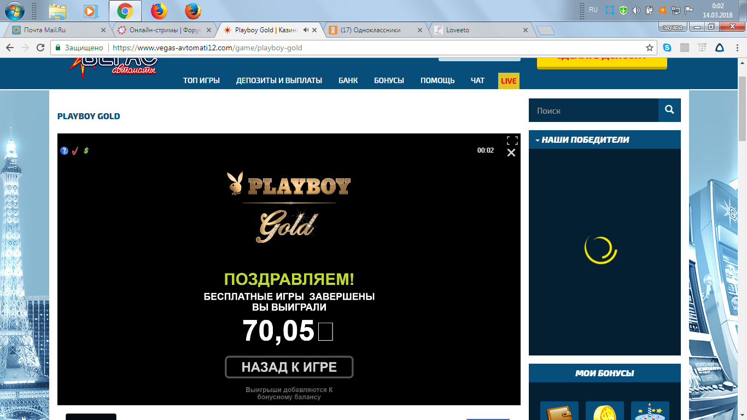Switch keyboard layout via RU tray indicator

coord(594,9)
